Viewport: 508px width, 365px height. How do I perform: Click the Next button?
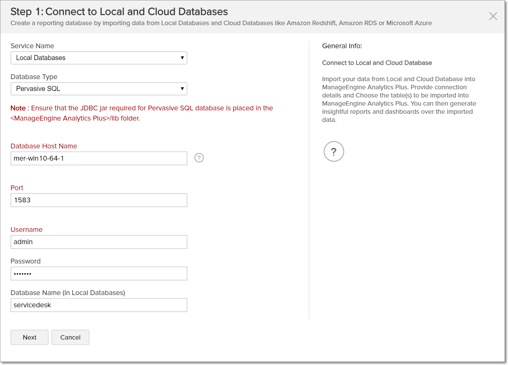tap(29, 337)
